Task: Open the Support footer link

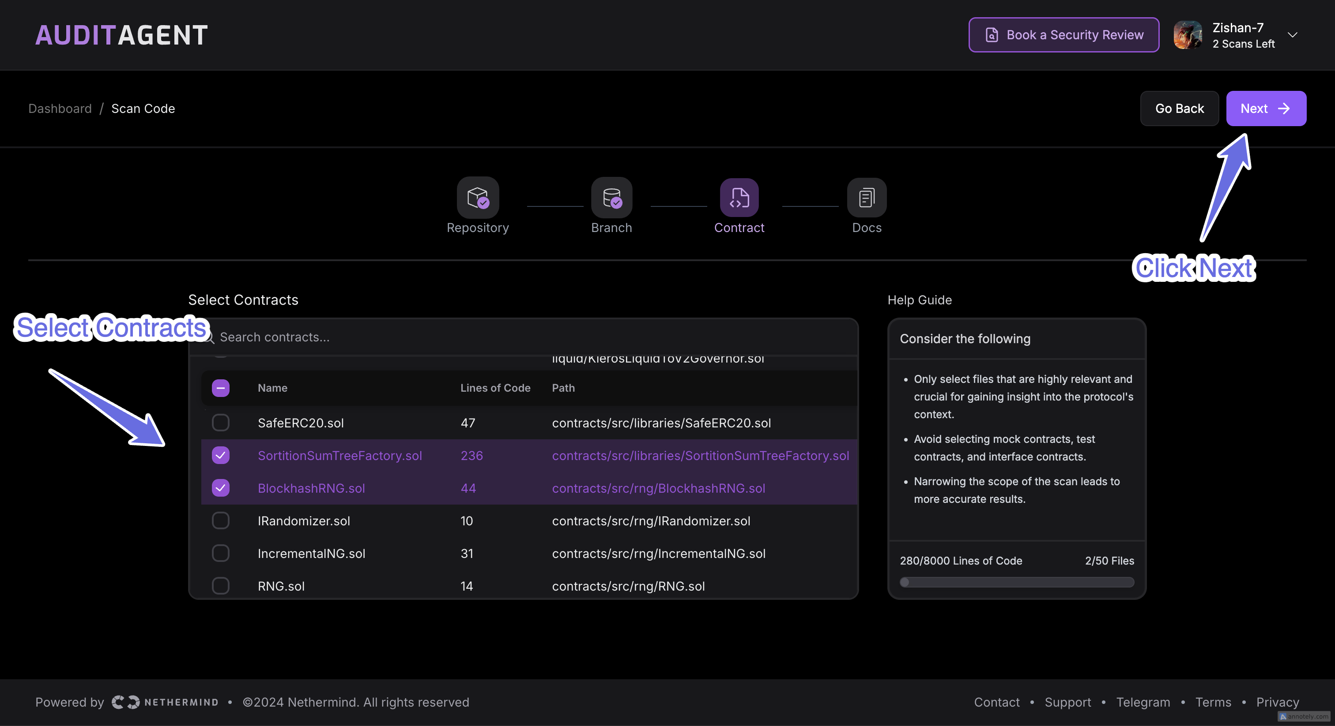Action: tap(1067, 702)
